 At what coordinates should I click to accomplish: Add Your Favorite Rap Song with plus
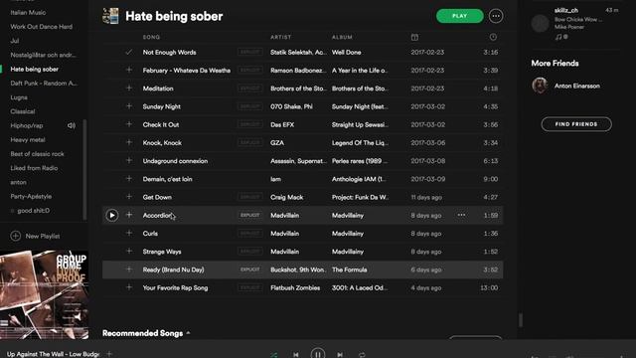tap(129, 287)
